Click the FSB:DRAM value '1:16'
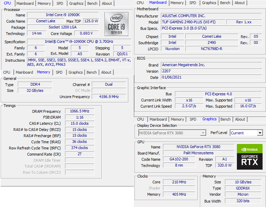 click(x=79, y=117)
